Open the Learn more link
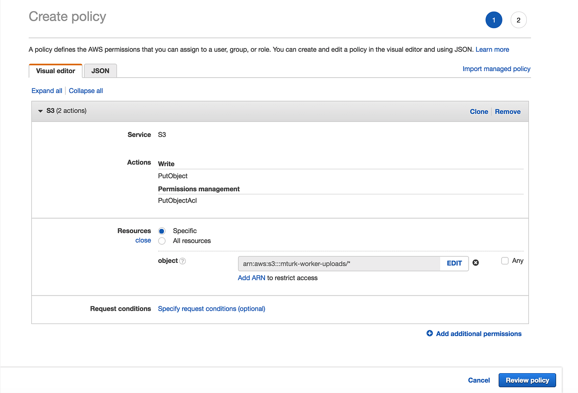This screenshot has width=578, height=393. tap(492, 50)
